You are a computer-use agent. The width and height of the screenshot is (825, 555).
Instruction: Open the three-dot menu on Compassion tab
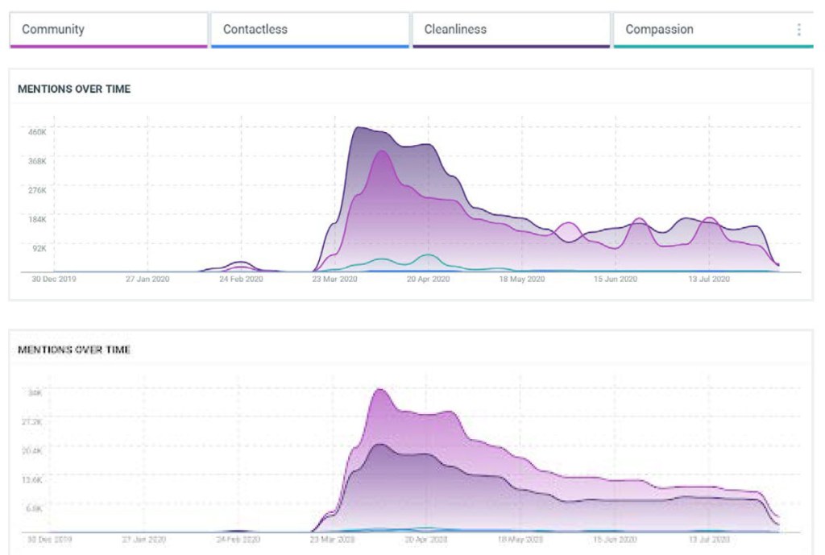[x=798, y=30]
